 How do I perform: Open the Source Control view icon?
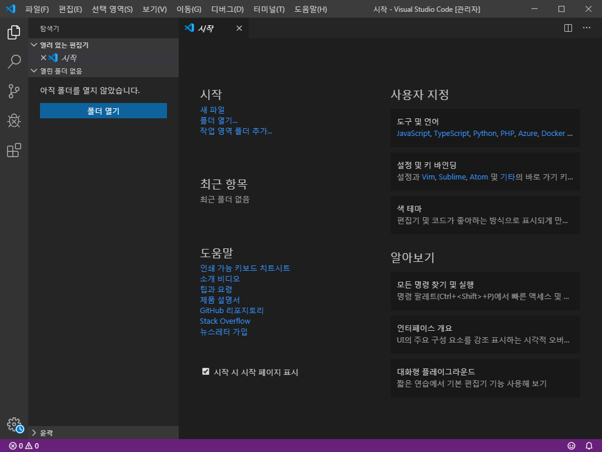point(14,91)
